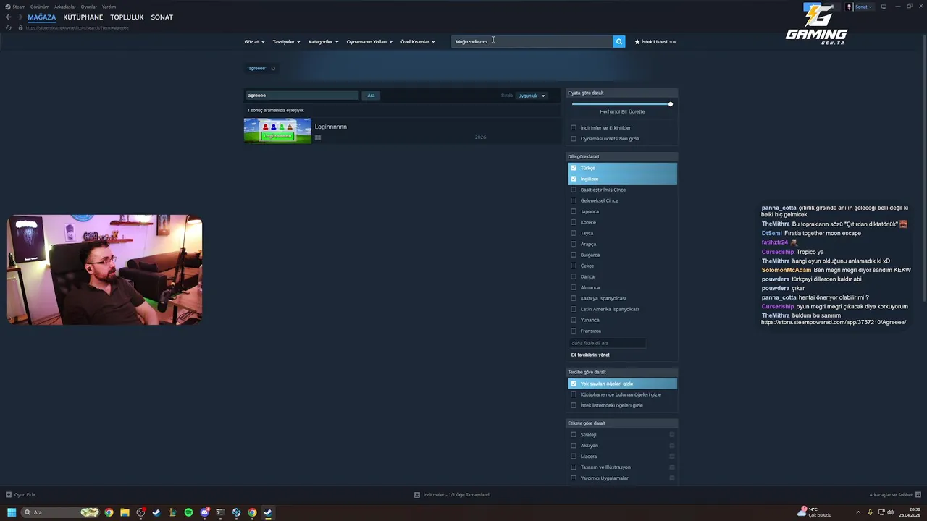Open the terminal icon in taskbar

(x=220, y=512)
